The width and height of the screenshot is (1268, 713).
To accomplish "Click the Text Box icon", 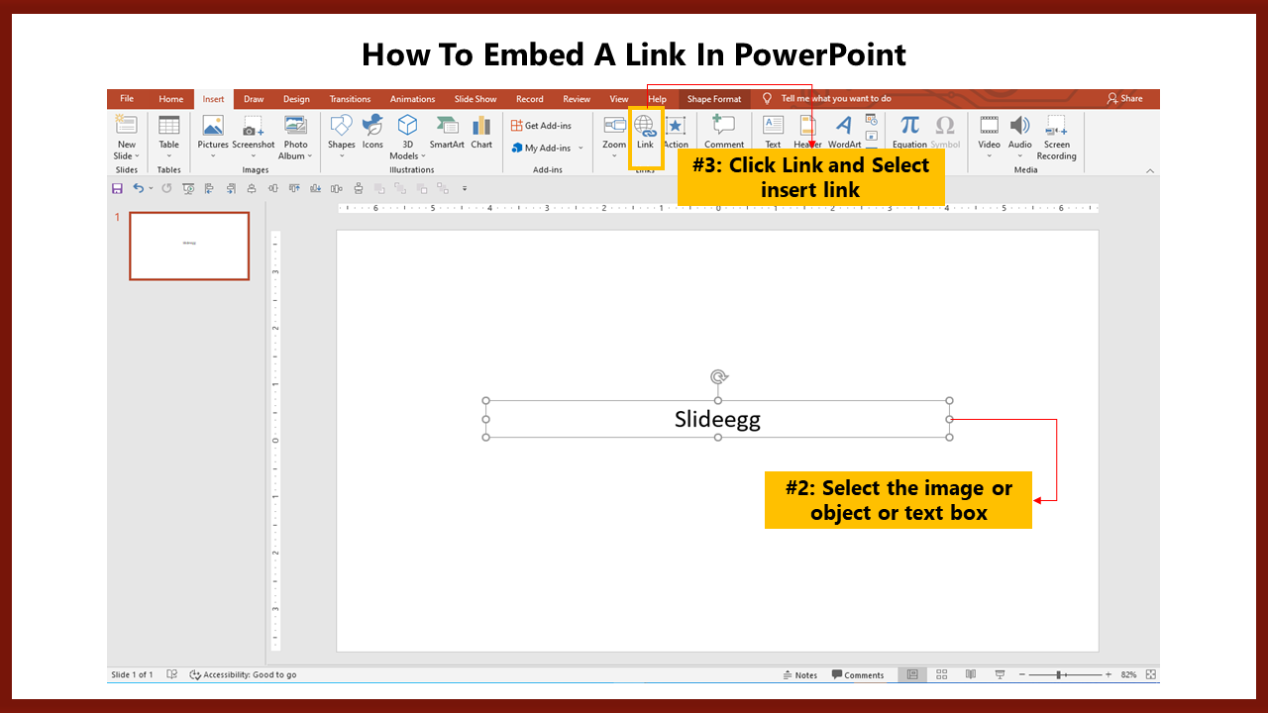I will click(x=773, y=125).
